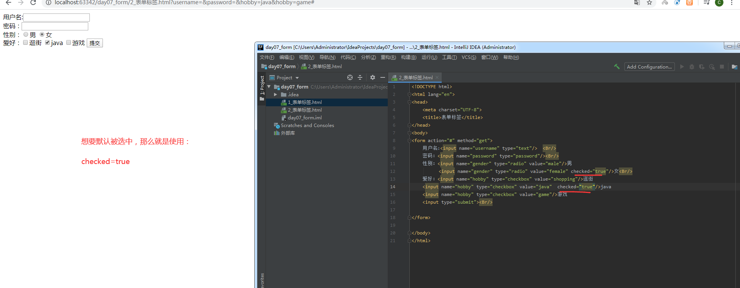This screenshot has width=740, height=288.
Task: Open the 文件(F) menu
Action: 267,57
